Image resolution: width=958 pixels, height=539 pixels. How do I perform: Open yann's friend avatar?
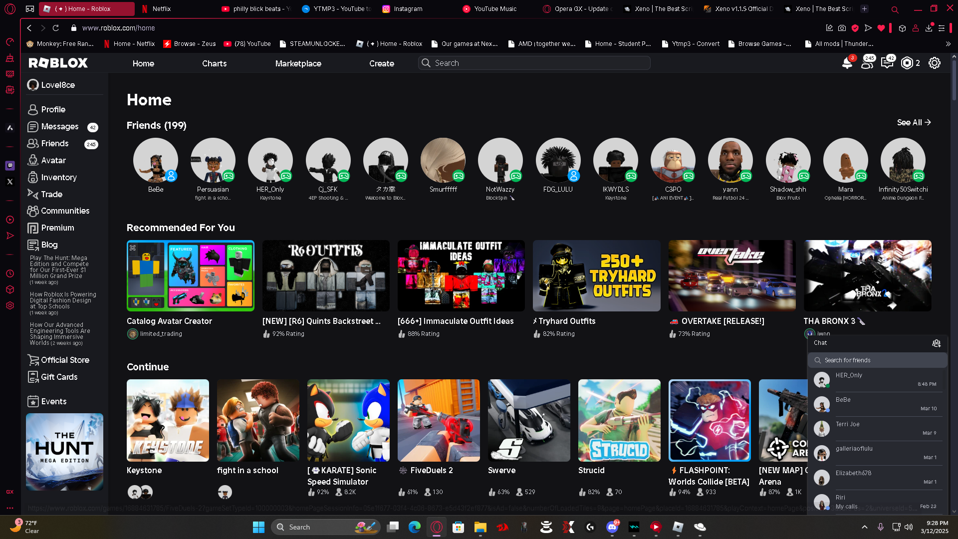[x=730, y=160]
